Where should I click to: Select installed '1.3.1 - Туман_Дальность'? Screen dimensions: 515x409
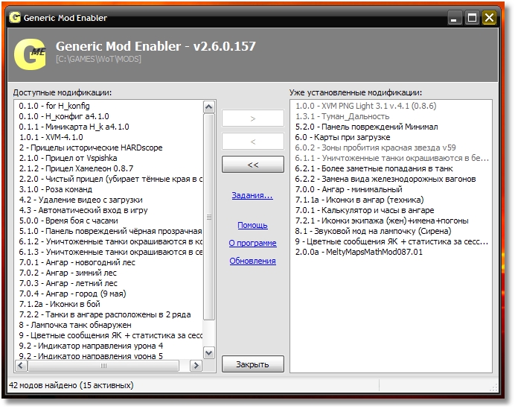tap(342, 116)
